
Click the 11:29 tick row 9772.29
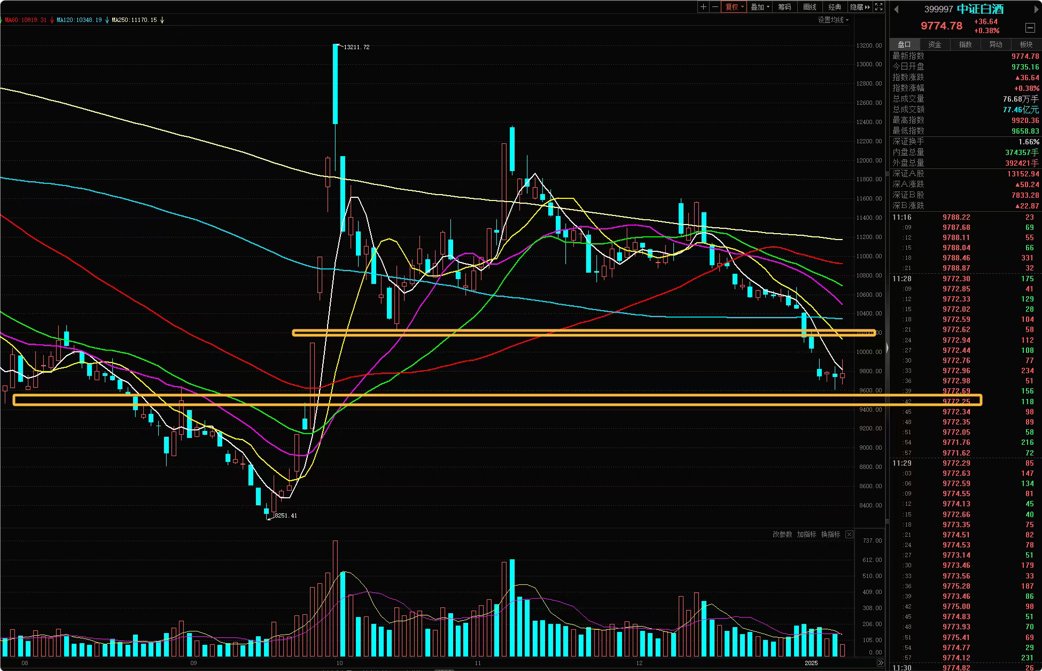(x=965, y=463)
